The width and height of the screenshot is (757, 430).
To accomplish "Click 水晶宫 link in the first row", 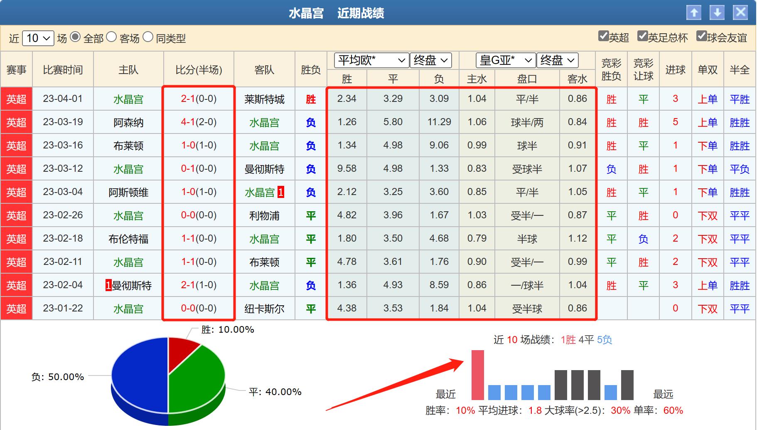I will tap(128, 99).
